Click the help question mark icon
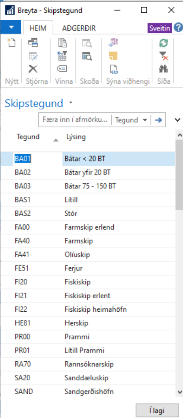The image size is (184, 418). pos(178,27)
